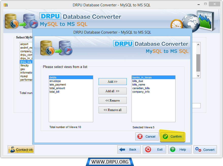Click the << Remove button
The image size is (223, 166).
pos(113,101)
